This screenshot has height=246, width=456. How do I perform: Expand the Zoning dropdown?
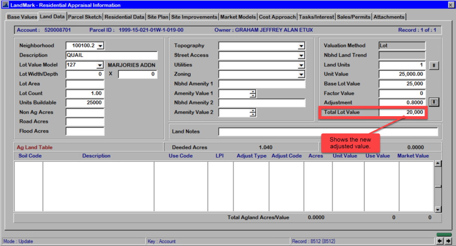coord(301,74)
